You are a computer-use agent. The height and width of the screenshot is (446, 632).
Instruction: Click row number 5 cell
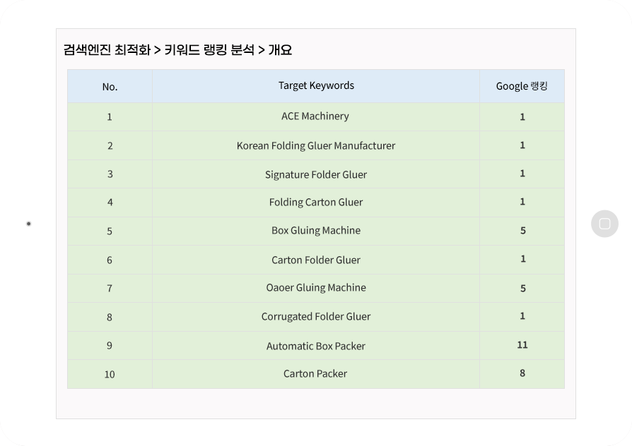[110, 231]
